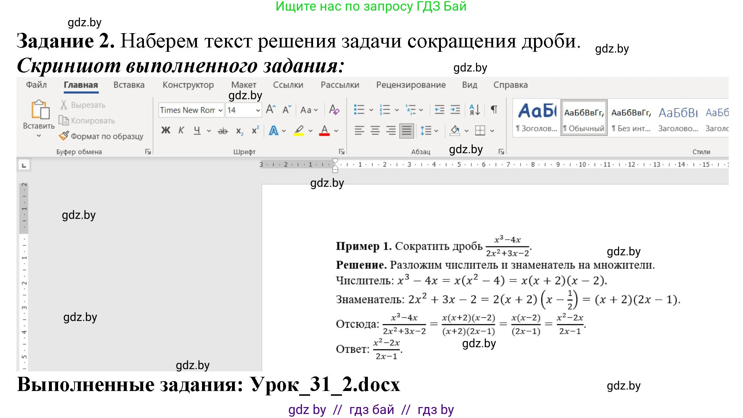Viewport: 743px width, 418px height.
Task: Switch to the Вставка ribbon tab
Action: tap(129, 85)
